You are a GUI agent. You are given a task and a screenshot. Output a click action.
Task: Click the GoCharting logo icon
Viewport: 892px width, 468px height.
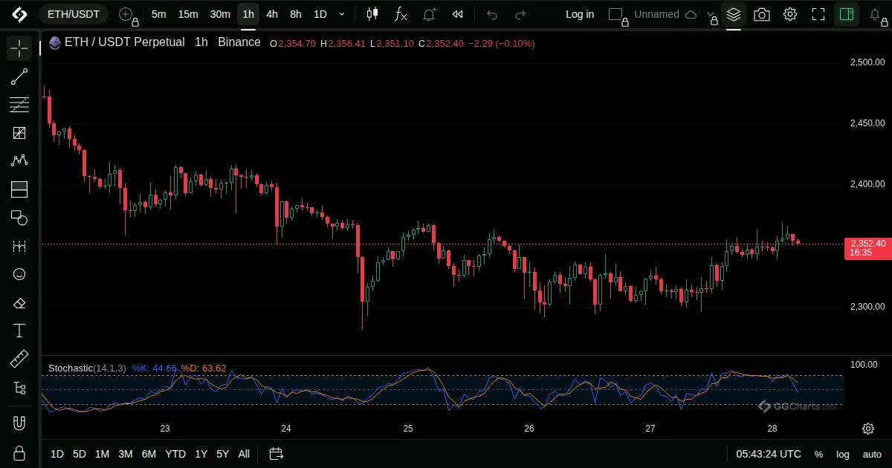19,14
